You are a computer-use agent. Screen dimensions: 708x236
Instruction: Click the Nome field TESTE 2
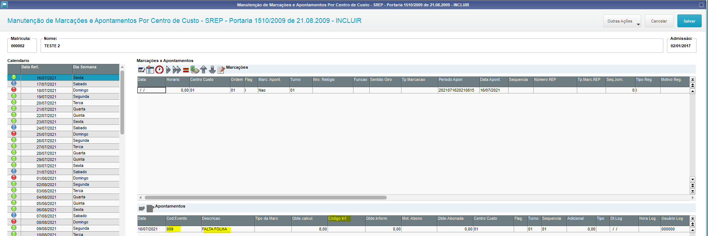[352, 46]
